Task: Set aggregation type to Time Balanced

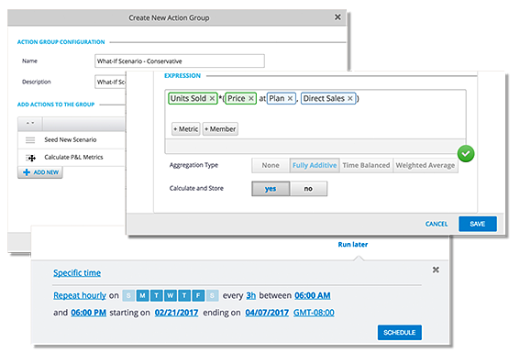Action: coord(366,165)
